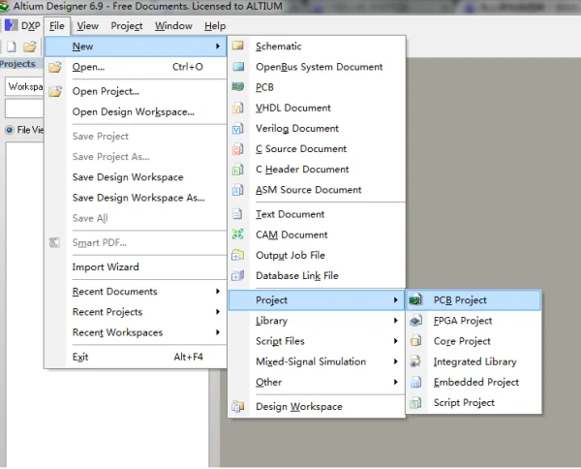Click the CAM Document icon
This screenshot has height=469, width=581.
tap(238, 234)
